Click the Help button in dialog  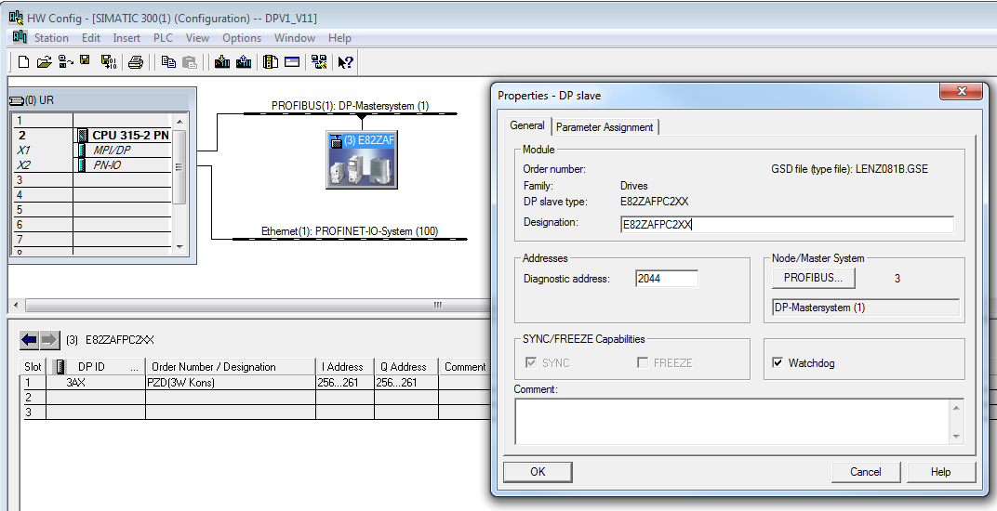point(940,472)
